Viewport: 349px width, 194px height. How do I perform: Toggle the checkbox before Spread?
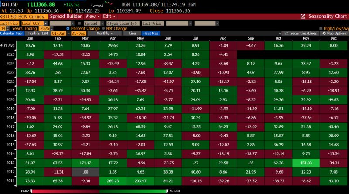click(x=79, y=24)
